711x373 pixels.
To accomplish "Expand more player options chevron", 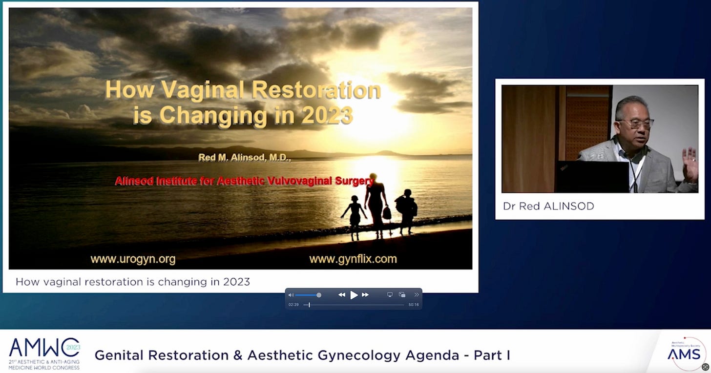I will click(417, 295).
